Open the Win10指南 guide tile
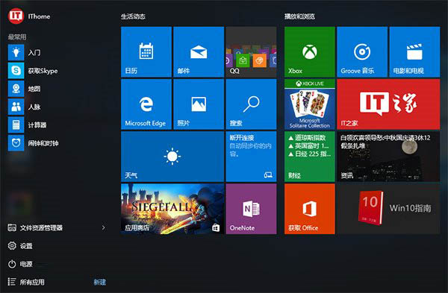The image size is (448, 293). pos(388,209)
